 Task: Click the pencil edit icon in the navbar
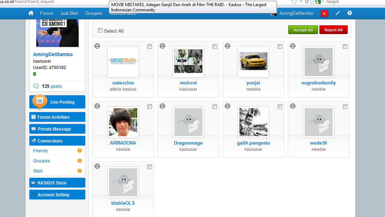(x=338, y=13)
